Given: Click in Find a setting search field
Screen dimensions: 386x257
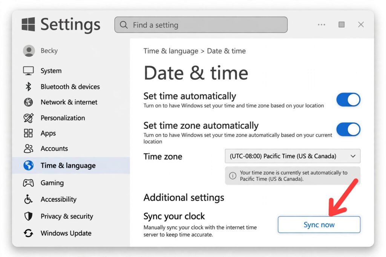Looking at the screenshot, I should (201, 25).
